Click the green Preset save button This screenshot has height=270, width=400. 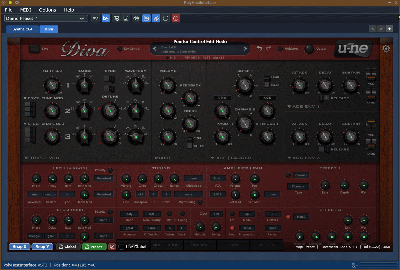(x=94, y=247)
